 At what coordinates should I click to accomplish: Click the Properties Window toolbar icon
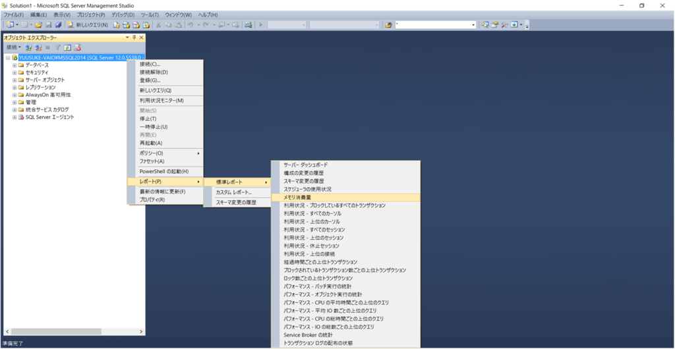[495, 25]
